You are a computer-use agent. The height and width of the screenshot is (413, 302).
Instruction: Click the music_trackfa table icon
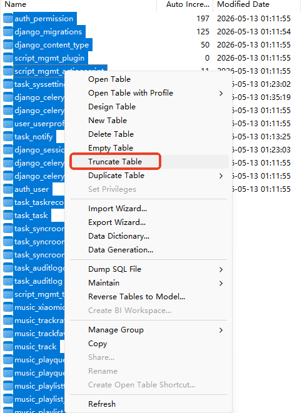click(x=8, y=334)
